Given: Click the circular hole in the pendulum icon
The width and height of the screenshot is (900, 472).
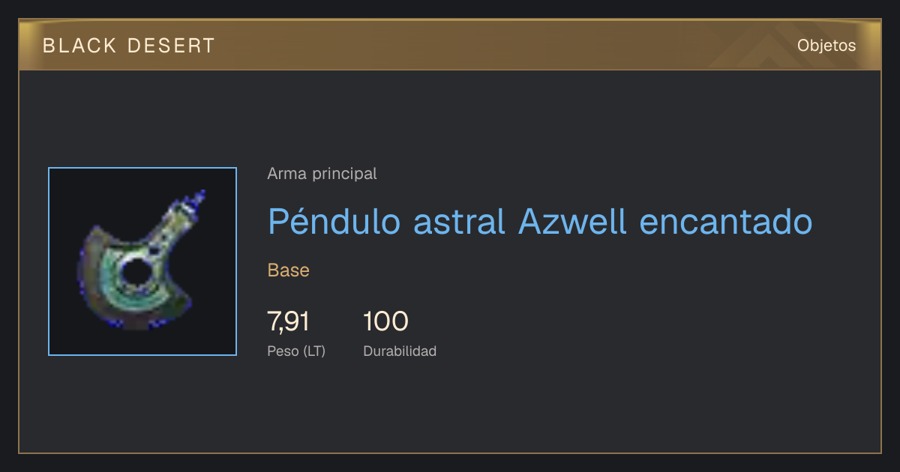Looking at the screenshot, I should pyautogui.click(x=137, y=273).
